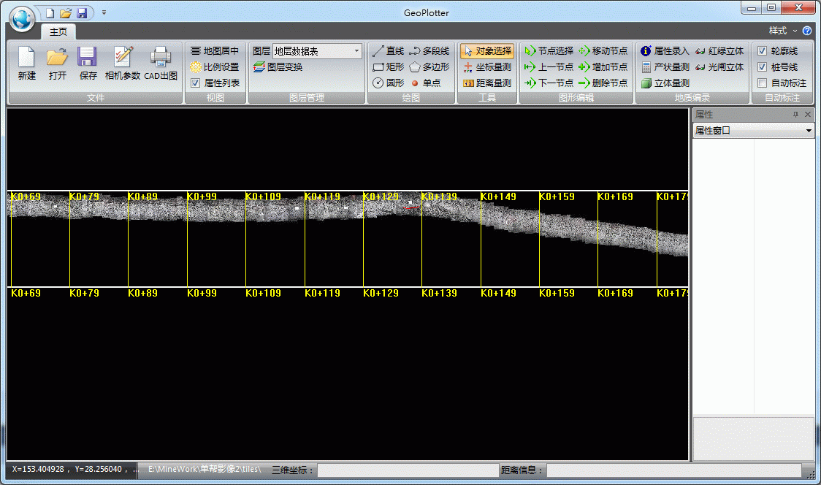Toggle the 轮廓线 checkbox
This screenshot has width=821, height=485.
[763, 51]
